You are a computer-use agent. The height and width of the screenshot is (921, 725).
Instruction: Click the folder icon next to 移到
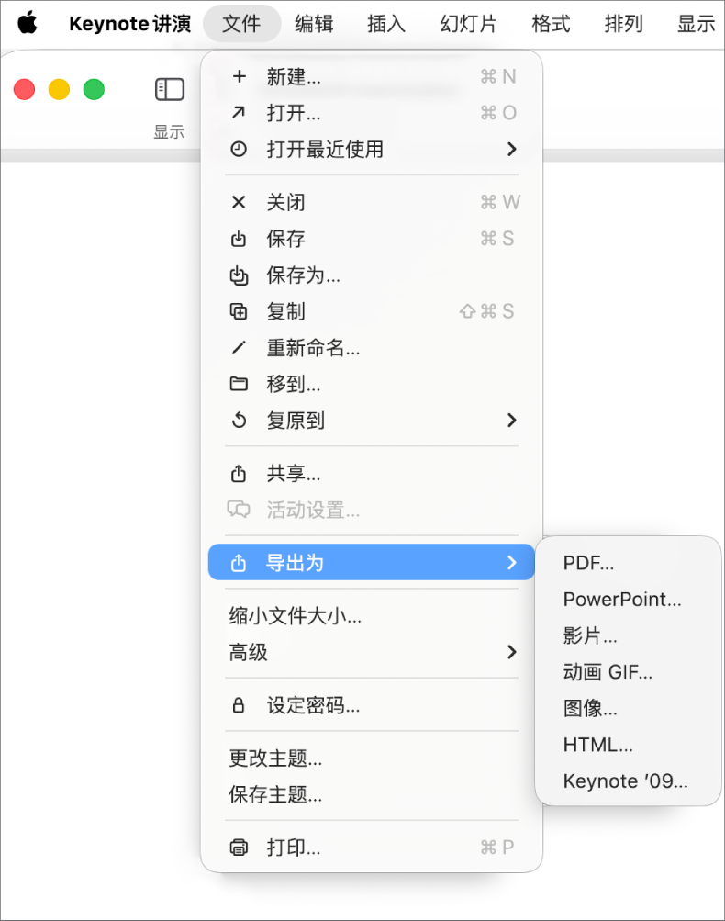point(239,384)
